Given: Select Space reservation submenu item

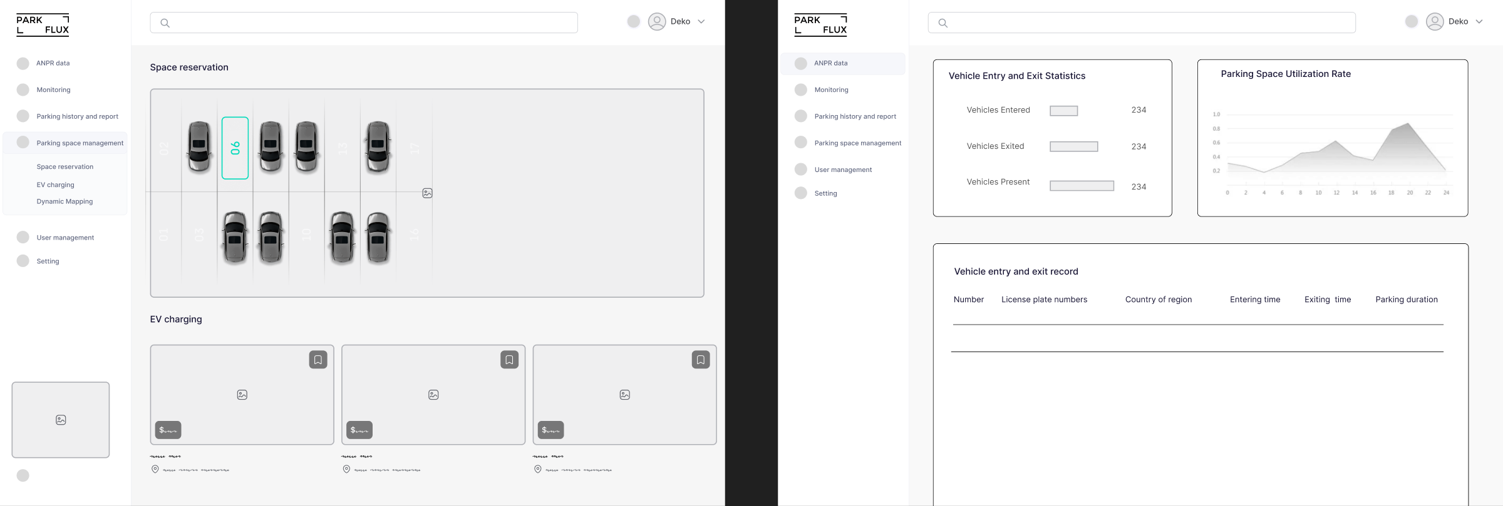Looking at the screenshot, I should (x=65, y=167).
